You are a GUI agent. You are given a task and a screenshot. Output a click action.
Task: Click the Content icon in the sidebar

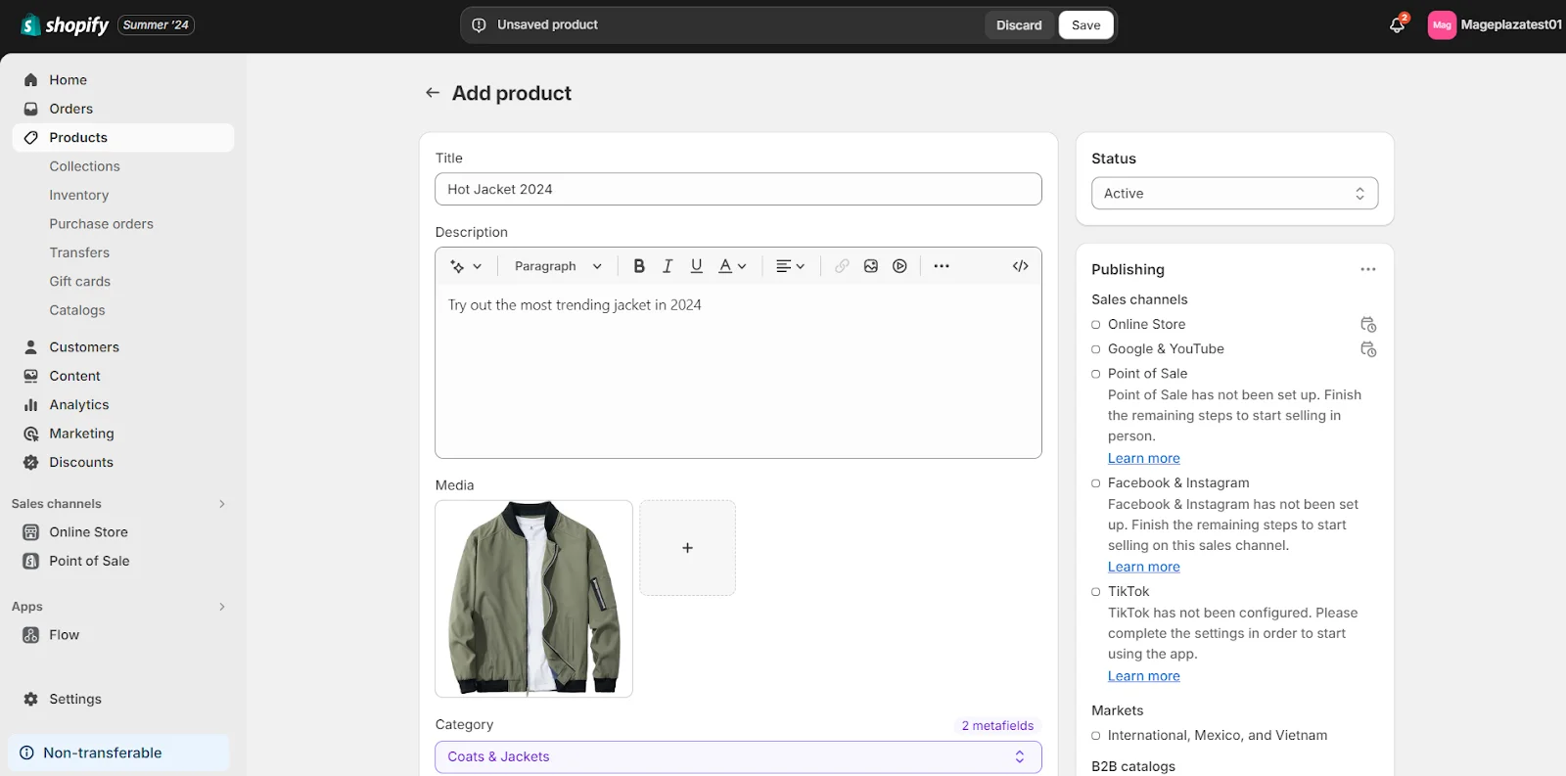click(31, 376)
